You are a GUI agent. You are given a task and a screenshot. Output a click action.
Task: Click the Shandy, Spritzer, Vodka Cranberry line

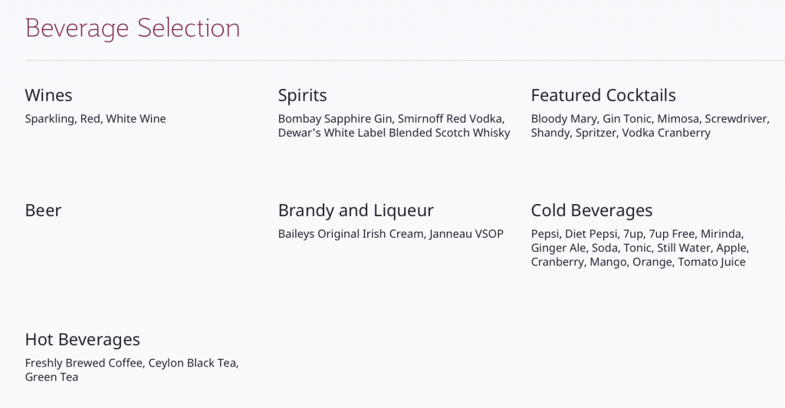621,133
